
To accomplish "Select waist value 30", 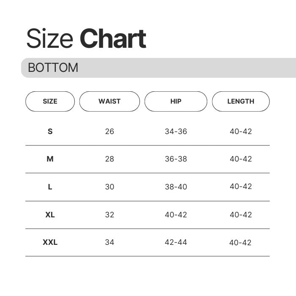I will (110, 187).
